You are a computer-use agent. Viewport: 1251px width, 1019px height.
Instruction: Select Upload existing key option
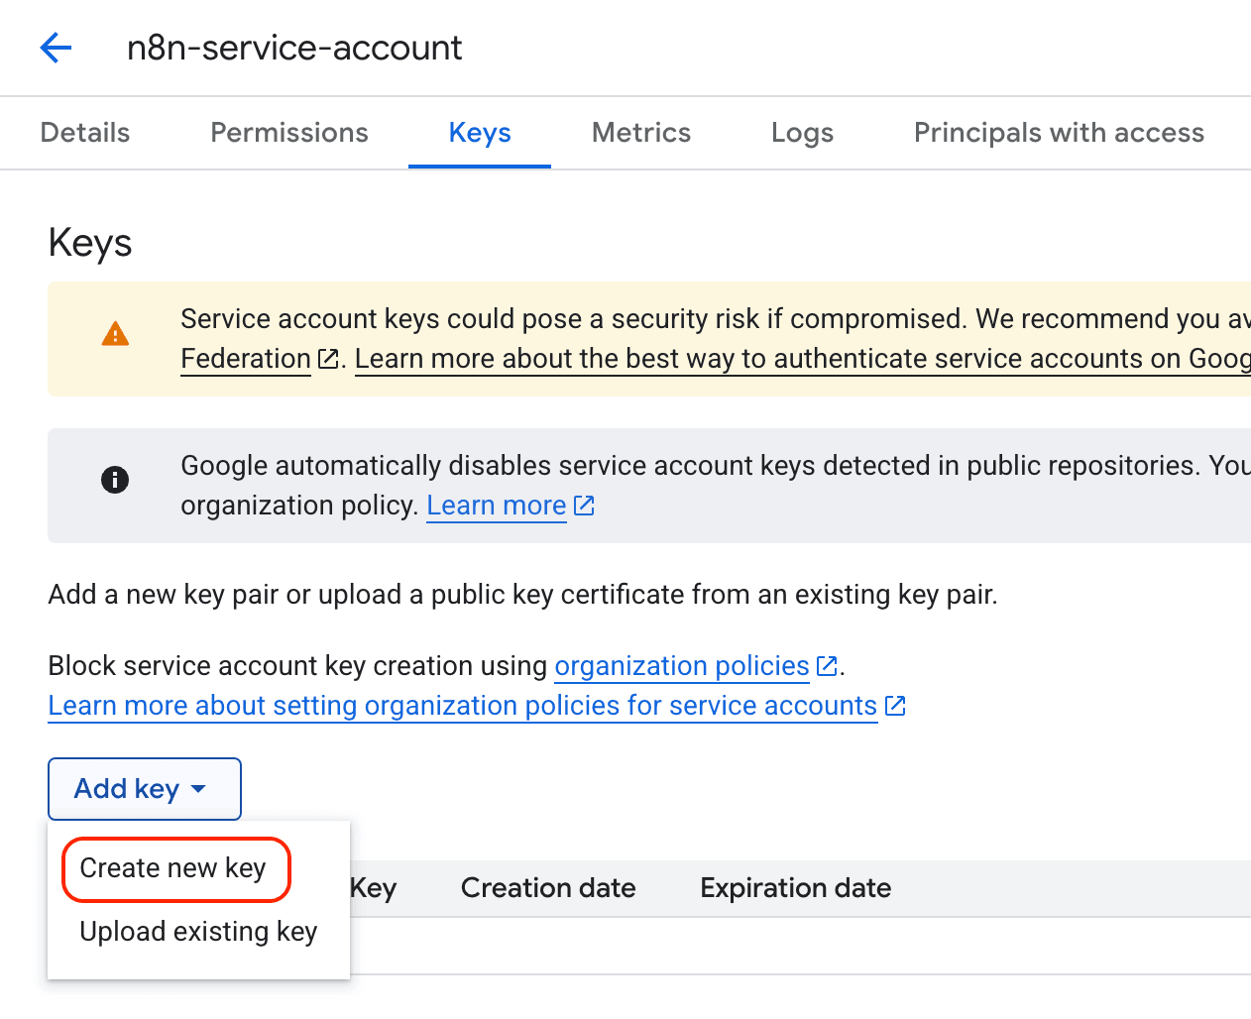[x=197, y=931]
